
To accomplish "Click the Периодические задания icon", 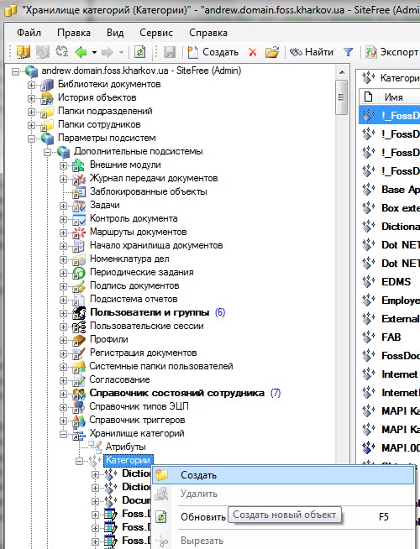I will point(79,273).
